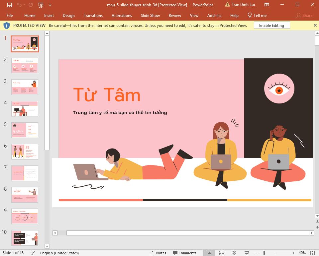Screen dimensions: 319x256
Task: Dismiss the Protected View warning bar
Action: (315, 25)
